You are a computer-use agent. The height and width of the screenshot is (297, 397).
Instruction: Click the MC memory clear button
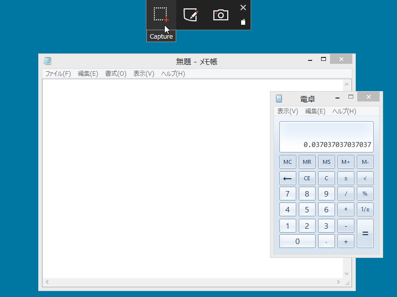pyautogui.click(x=288, y=162)
